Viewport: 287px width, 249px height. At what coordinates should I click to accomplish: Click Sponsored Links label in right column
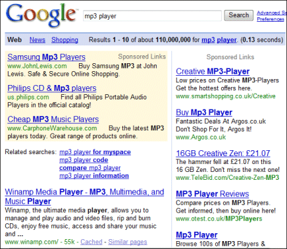[230, 57]
